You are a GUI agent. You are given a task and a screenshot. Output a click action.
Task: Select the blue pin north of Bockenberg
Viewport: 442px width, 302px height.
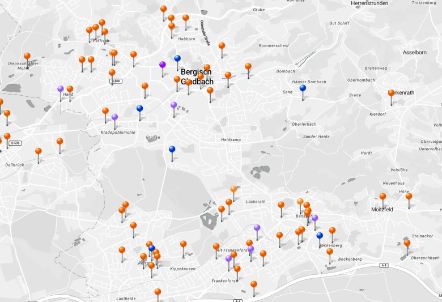pos(320,236)
